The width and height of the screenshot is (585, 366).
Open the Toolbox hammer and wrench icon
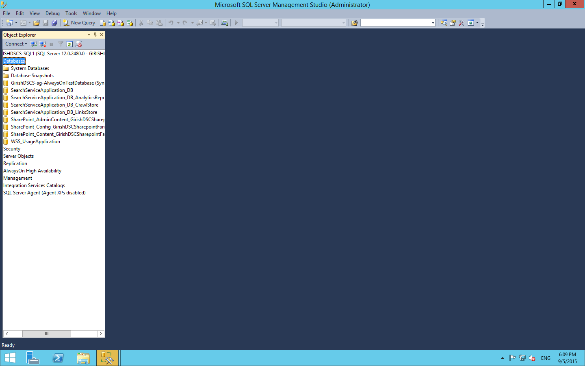[x=461, y=23]
